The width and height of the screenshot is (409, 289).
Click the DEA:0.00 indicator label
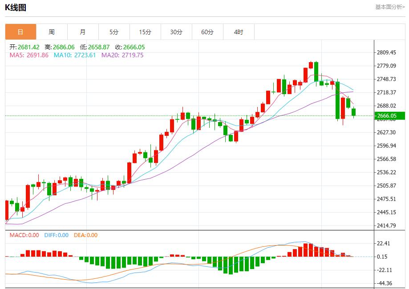86,235
